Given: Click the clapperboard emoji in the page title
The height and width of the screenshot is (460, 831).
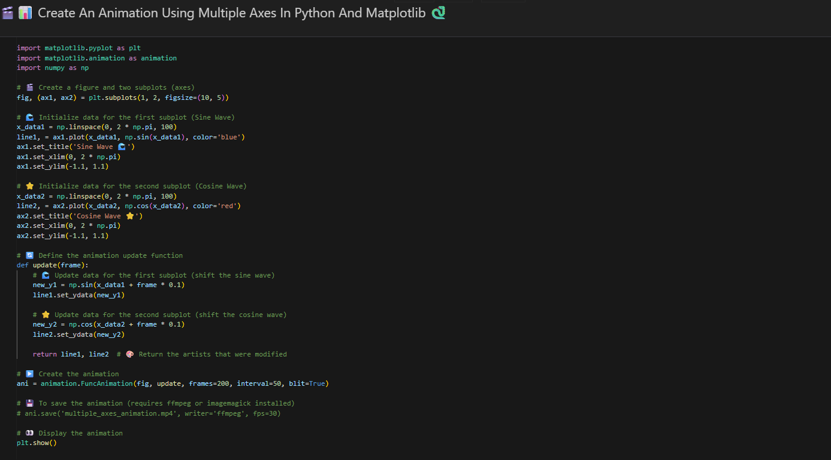Looking at the screenshot, I should pos(7,13).
